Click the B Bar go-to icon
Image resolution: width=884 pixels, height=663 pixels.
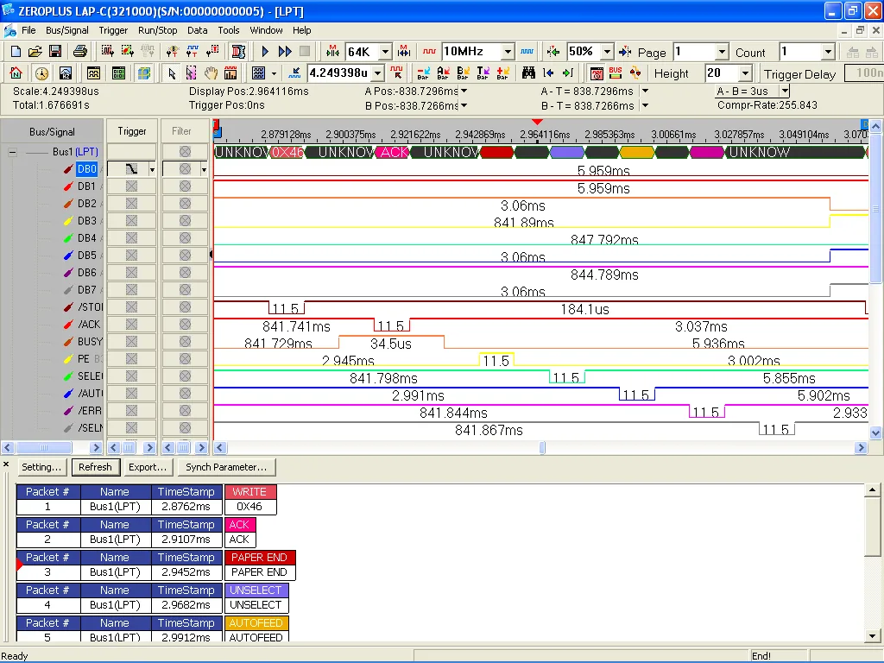(463, 73)
